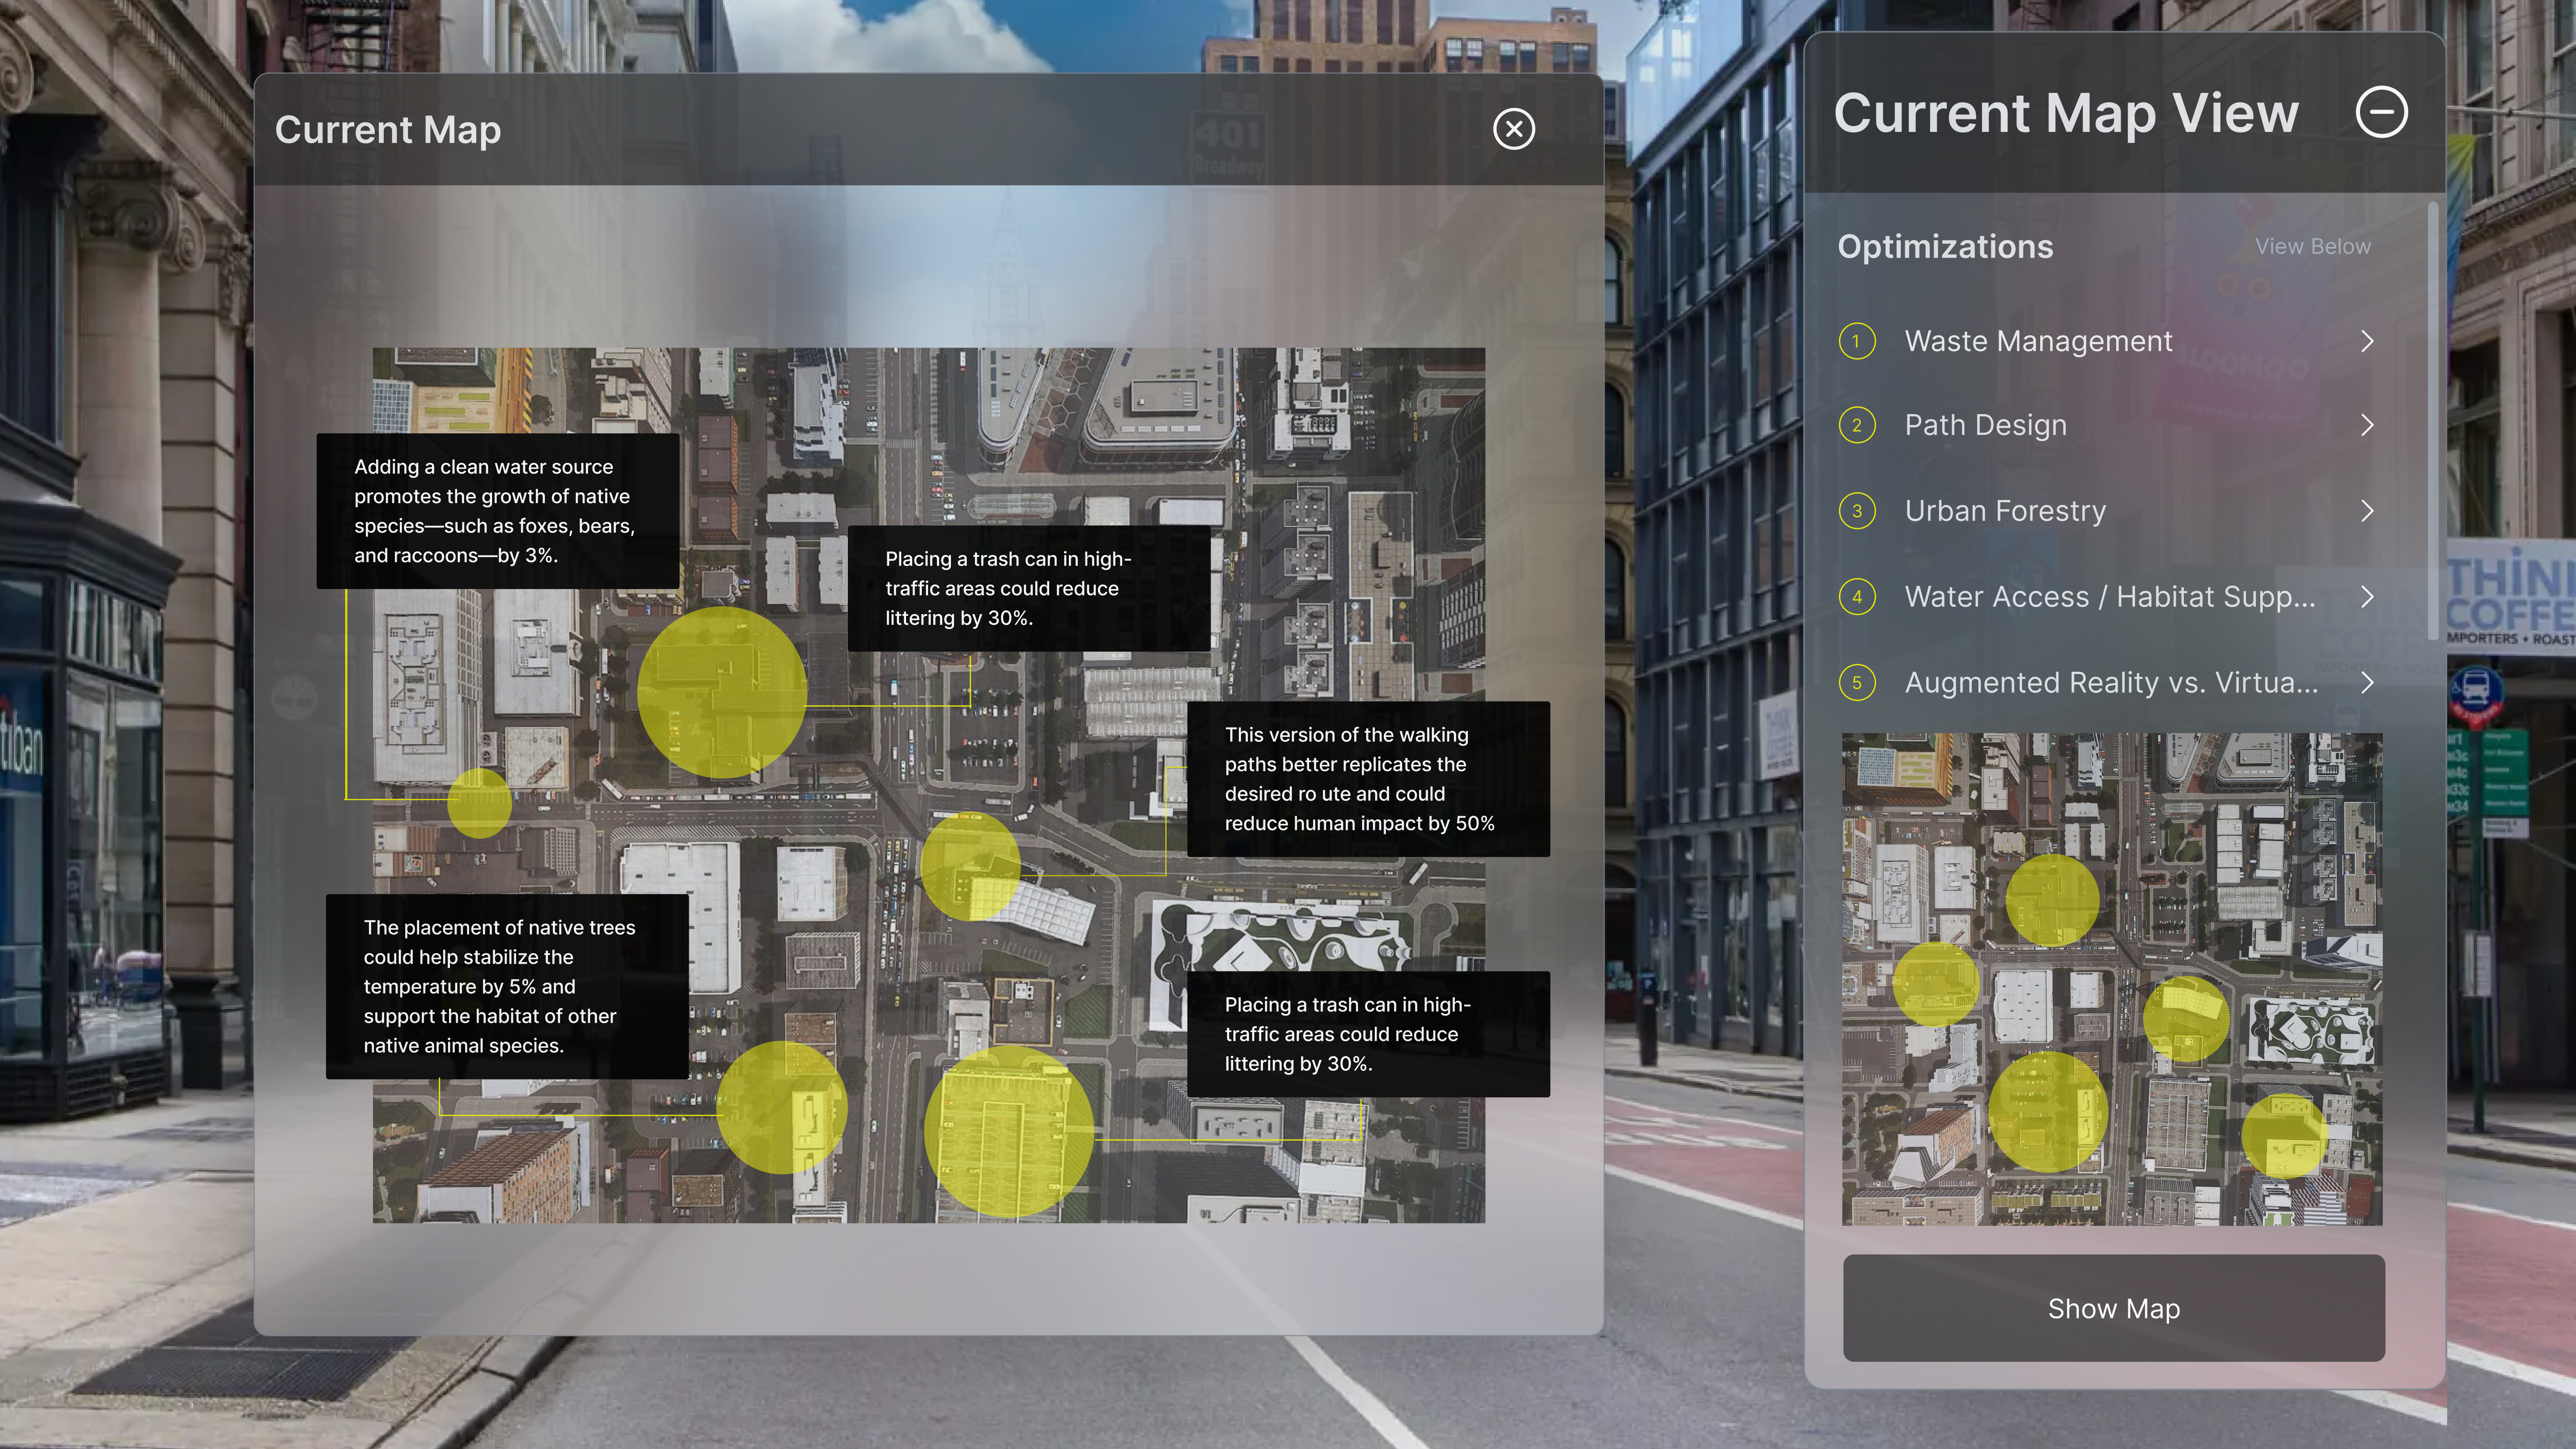Screen dimensions: 2576x1449
Task: Select the clean water source annotation
Action: coord(498,511)
